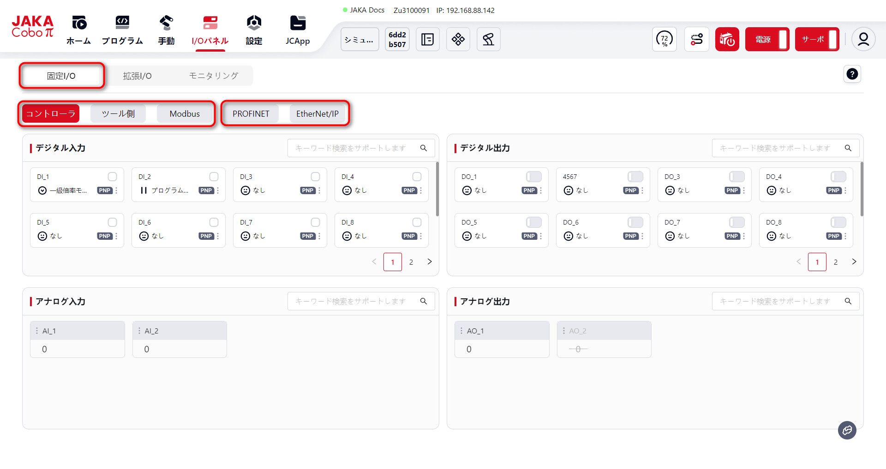Click the help question mark icon
Viewport: 886px width, 469px height.
pos(852,74)
